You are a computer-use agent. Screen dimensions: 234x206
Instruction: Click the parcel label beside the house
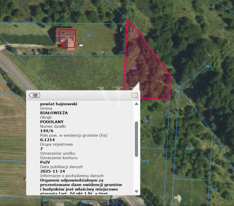[x=89, y=35]
